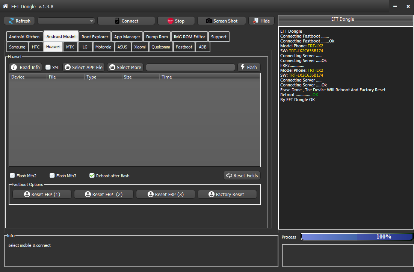
Task: Click the file path input field beside Flash
Action: click(190, 67)
